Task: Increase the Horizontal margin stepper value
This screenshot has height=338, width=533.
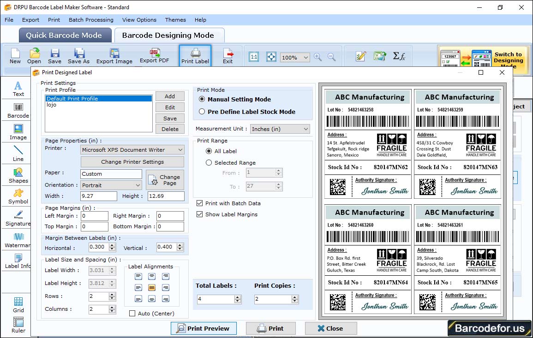Action: point(113,245)
